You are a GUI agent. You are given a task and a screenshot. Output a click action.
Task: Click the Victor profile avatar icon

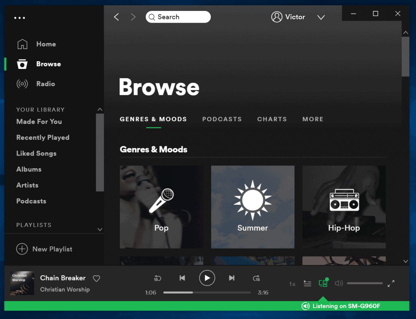[x=277, y=17]
